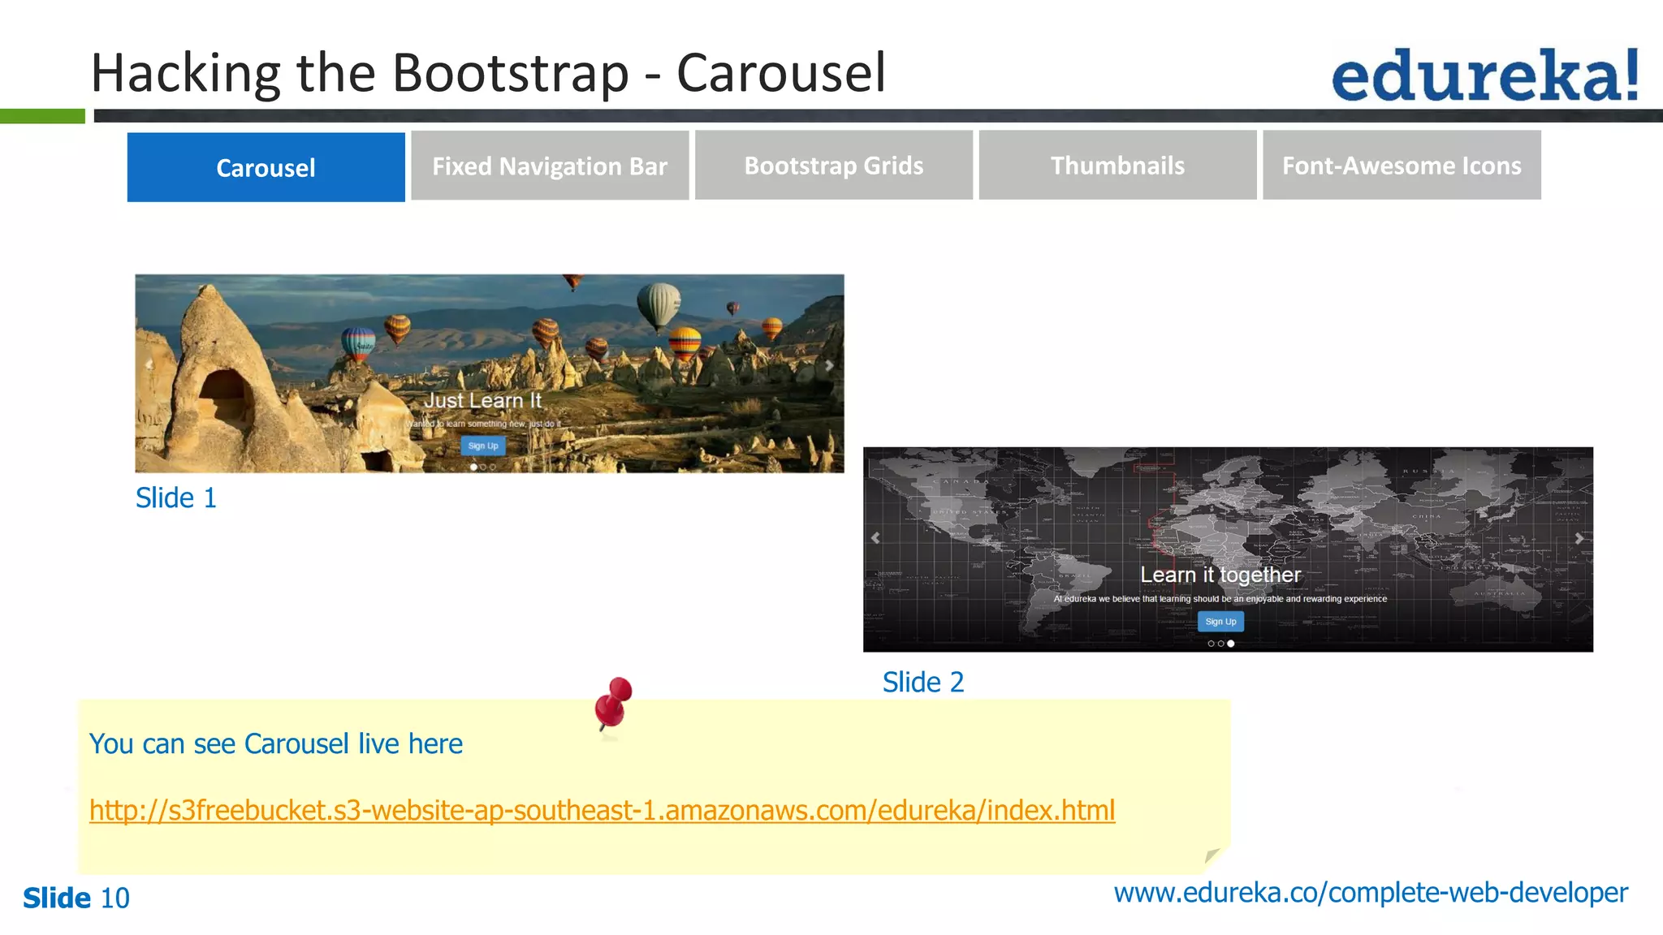This screenshot has width=1663, height=935.
Task: Click the 'Slide 10' page label
Action: click(76, 898)
